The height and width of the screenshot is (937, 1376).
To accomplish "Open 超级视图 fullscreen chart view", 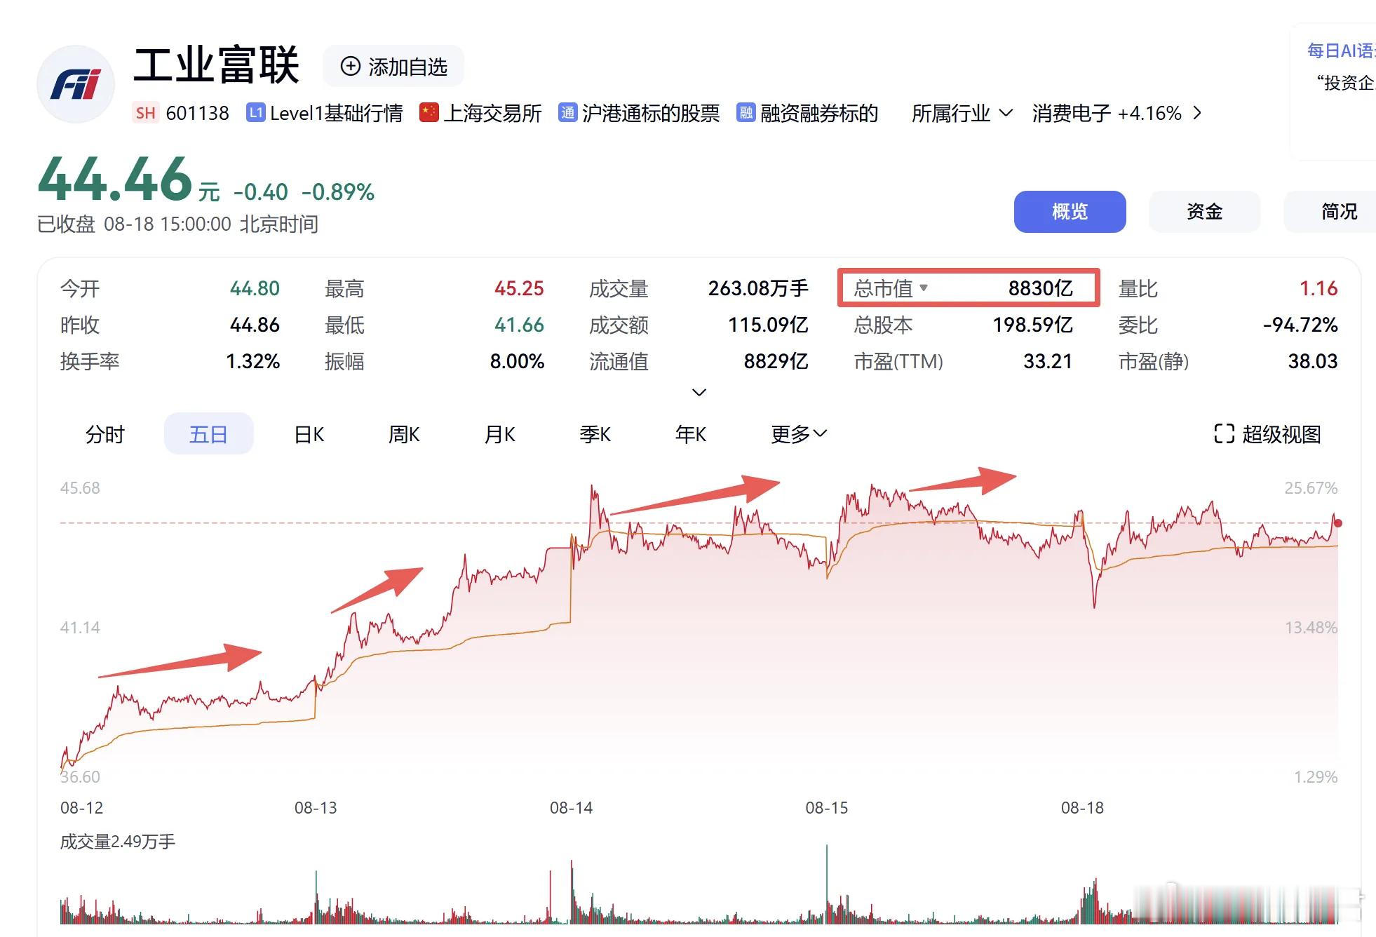I will 1267,434.
